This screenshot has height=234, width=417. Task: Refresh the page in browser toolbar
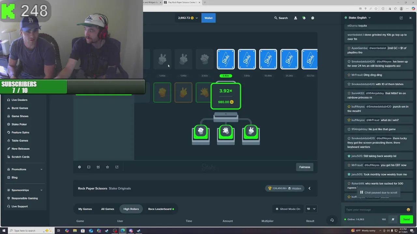[383, 8]
